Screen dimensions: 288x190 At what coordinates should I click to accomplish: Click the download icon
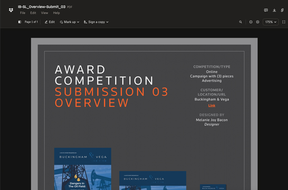tap(274, 10)
